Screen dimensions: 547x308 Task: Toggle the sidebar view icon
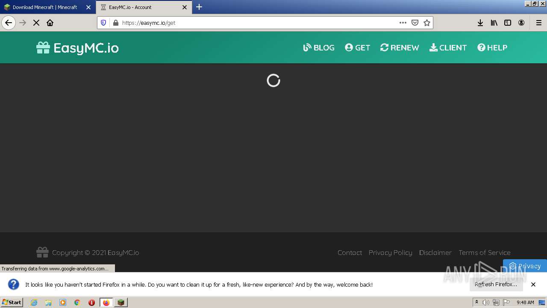(508, 23)
